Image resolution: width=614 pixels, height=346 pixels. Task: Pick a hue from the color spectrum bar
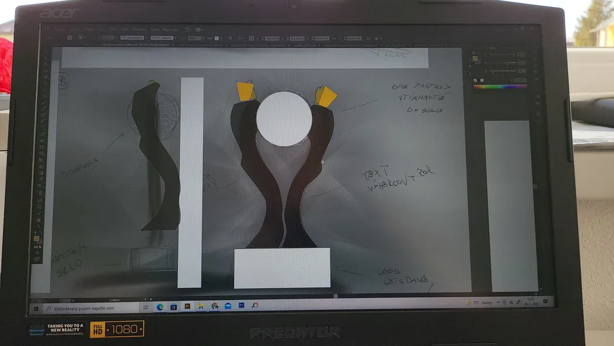[500, 87]
